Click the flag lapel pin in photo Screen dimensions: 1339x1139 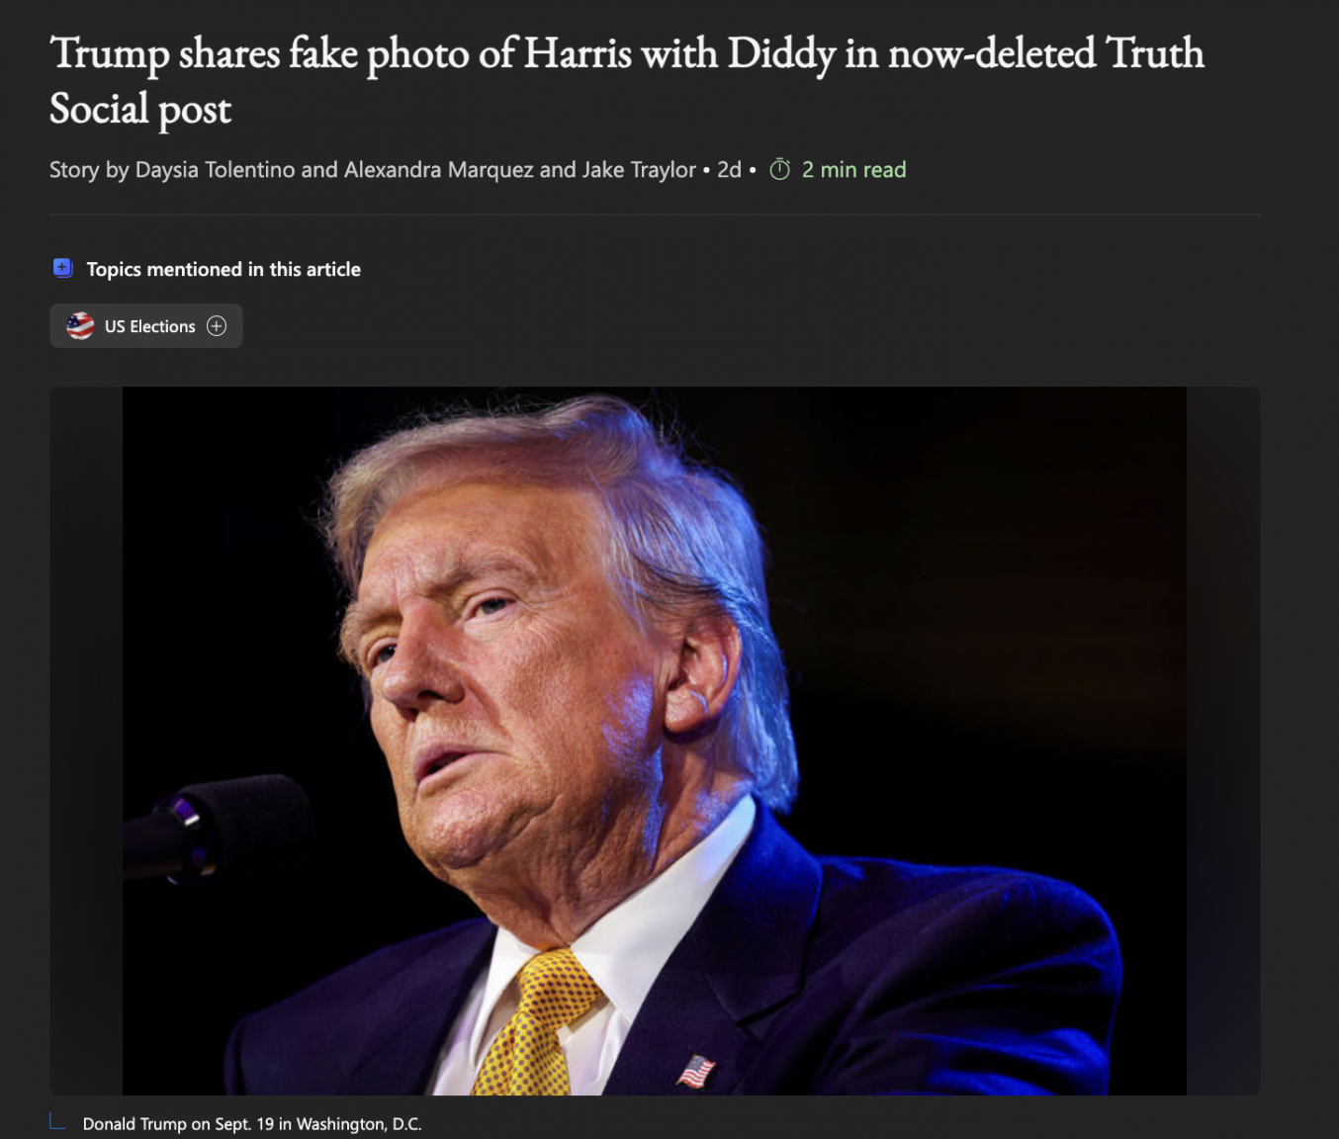pyautogui.click(x=695, y=1071)
